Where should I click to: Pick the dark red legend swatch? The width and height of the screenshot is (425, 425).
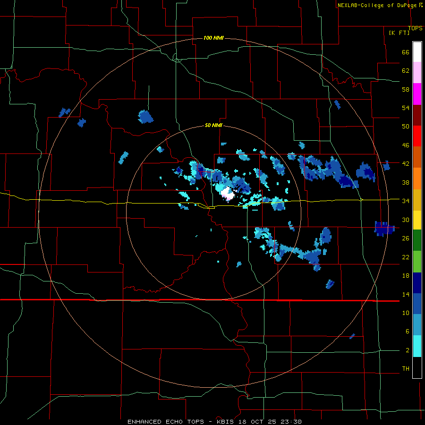click(417, 115)
